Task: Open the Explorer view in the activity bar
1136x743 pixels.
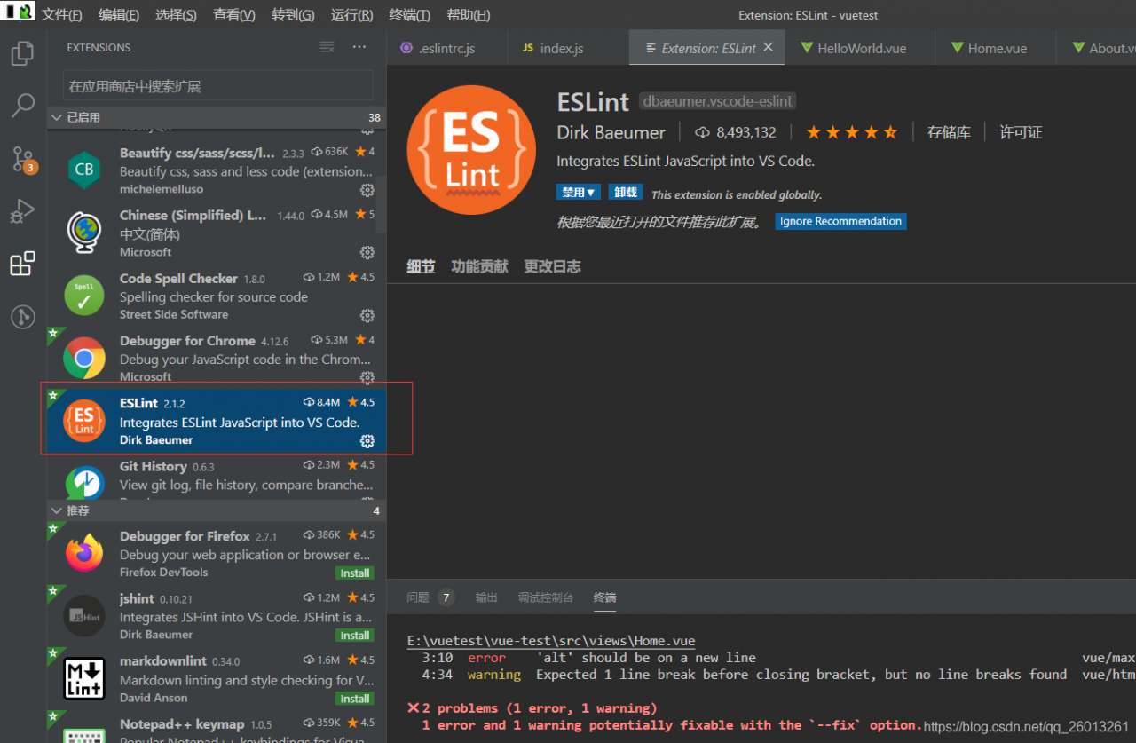Action: (x=22, y=53)
